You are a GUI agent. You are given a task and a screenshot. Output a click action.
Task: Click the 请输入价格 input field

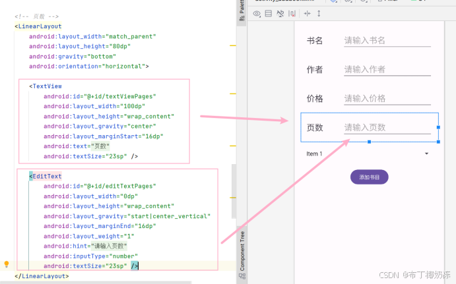pos(387,99)
